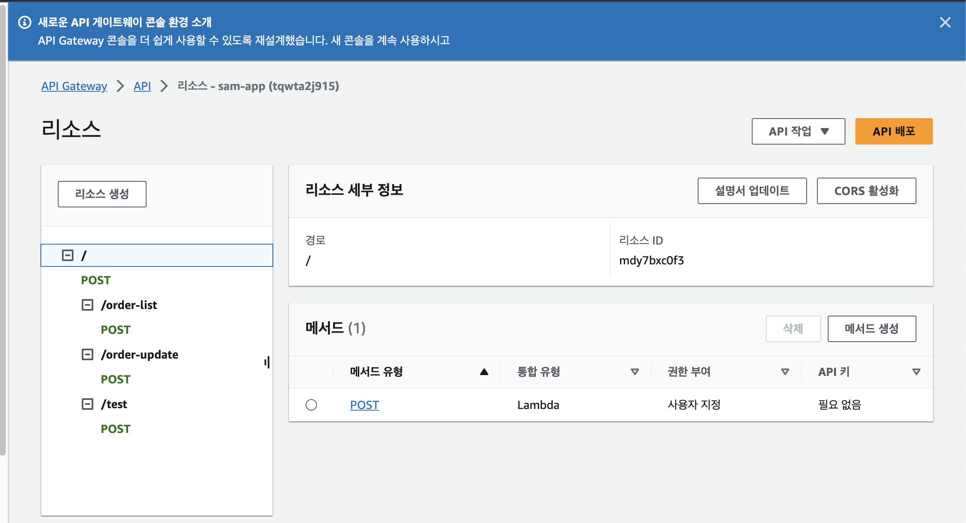
Task: Click CORS 활성화 button
Action: (866, 191)
